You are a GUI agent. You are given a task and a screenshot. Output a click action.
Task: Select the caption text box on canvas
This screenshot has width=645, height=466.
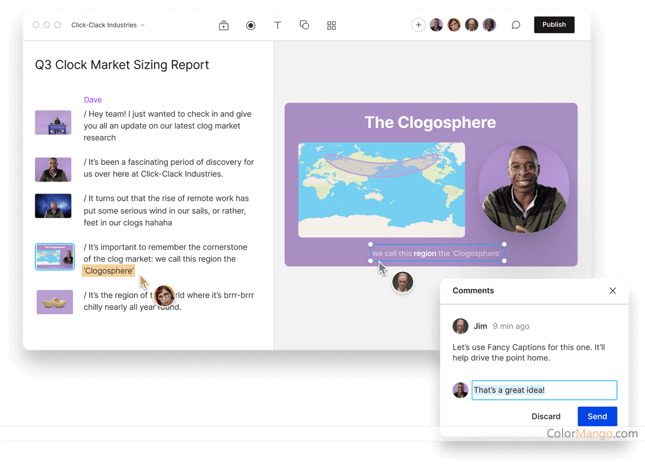437,253
